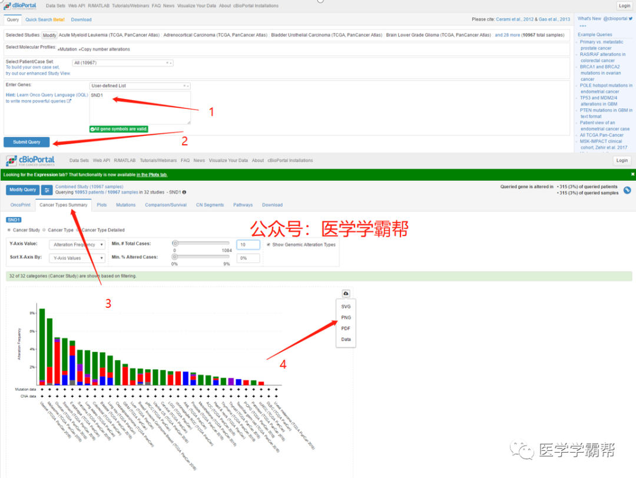
Task: Choose PDF export option
Action: click(346, 328)
